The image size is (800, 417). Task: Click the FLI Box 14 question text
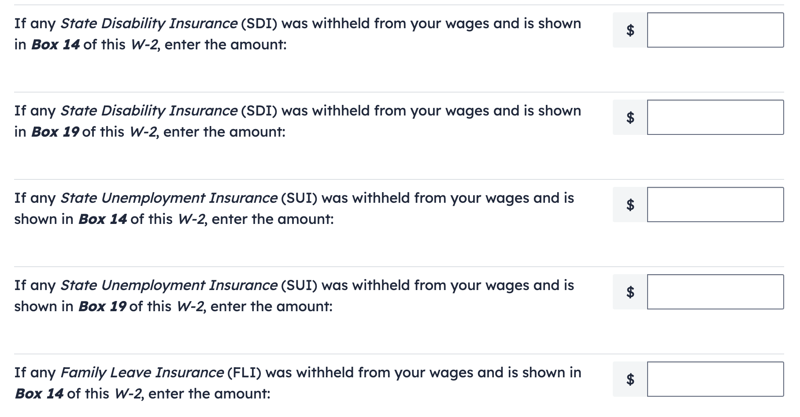[x=297, y=373]
